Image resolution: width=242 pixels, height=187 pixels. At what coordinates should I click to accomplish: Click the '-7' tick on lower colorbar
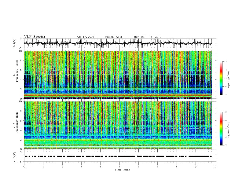pyautogui.click(x=226, y=145)
